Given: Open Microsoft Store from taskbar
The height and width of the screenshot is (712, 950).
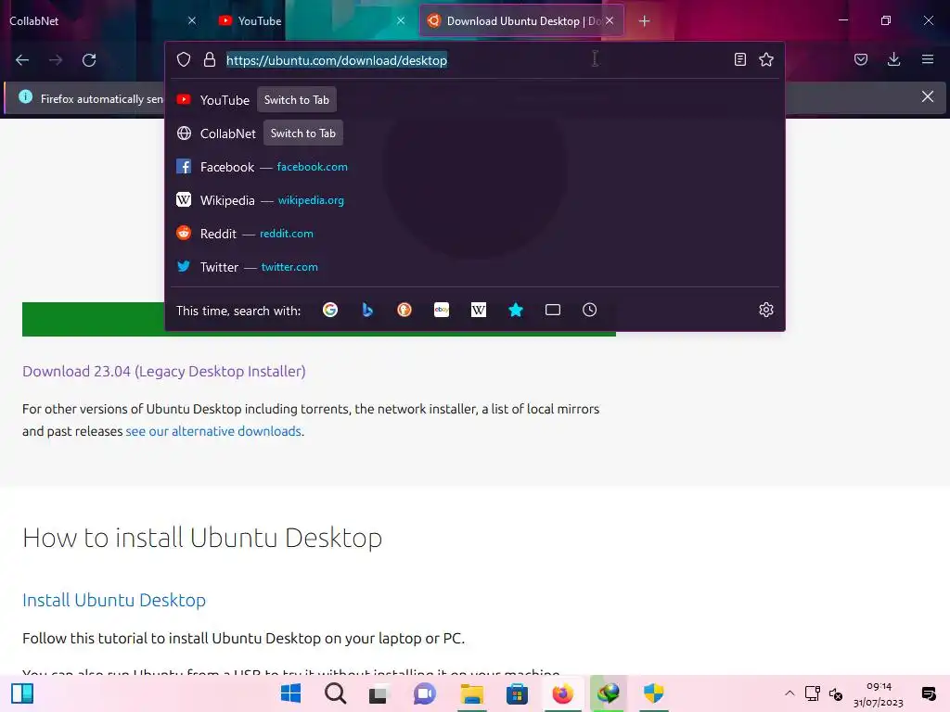Looking at the screenshot, I should pyautogui.click(x=517, y=693).
